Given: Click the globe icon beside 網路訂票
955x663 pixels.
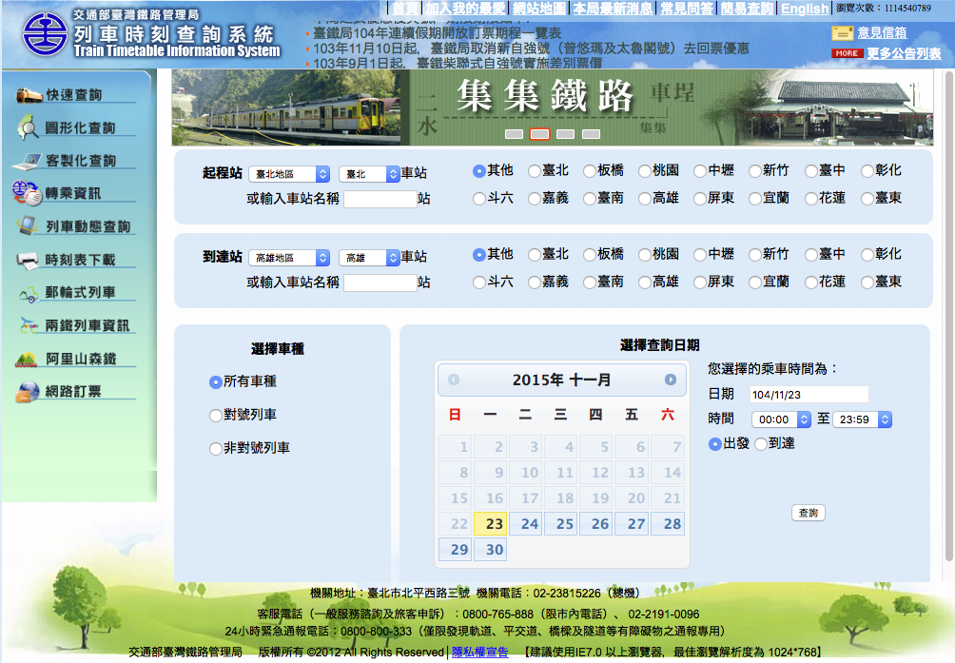Looking at the screenshot, I should 28,392.
